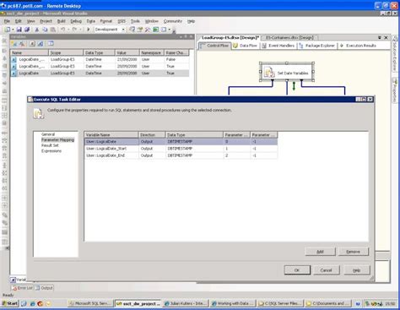Click Delete Variable icon in Variables panel
Viewport: 400px width, 310px height.
click(22, 44)
